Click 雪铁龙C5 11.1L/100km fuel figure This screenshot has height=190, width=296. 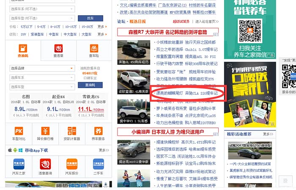pos(91,109)
